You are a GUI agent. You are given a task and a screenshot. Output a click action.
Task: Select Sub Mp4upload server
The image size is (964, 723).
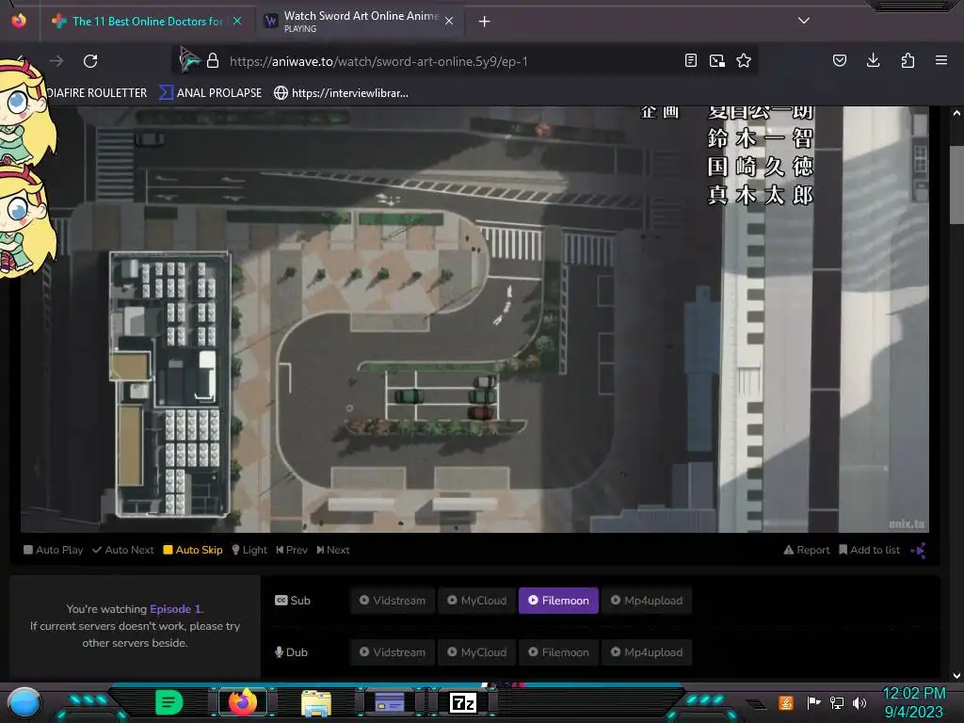[x=647, y=600]
